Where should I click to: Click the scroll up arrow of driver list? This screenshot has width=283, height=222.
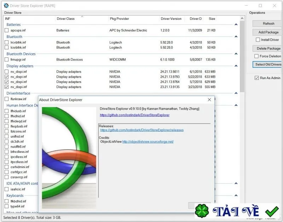pyautogui.click(x=242, y=18)
